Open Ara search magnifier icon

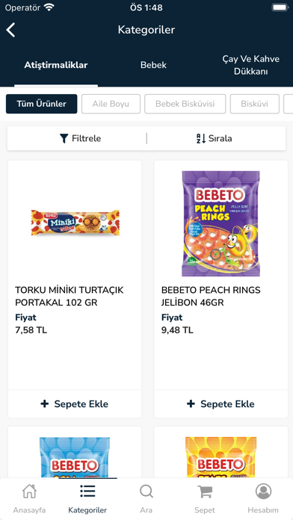pyautogui.click(x=146, y=491)
